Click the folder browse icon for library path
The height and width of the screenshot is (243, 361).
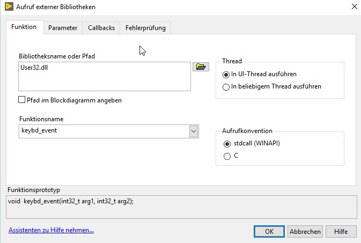click(x=201, y=67)
